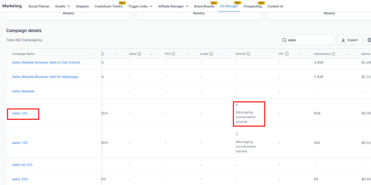
Task: Open the Content AI tab
Action: tap(275, 7)
